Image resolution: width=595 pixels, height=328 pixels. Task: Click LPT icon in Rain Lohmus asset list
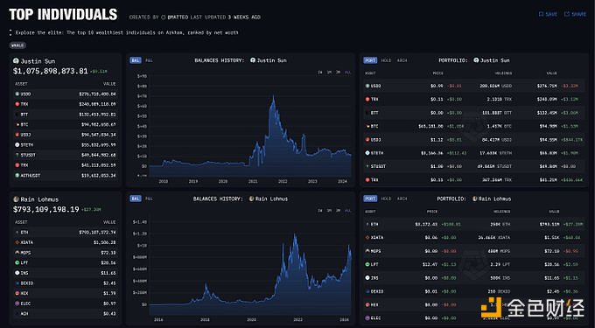(17, 262)
